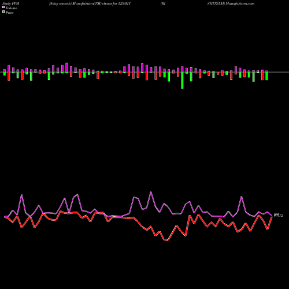Image resolution: width=289 pixels, height=289 pixels.
Task: Click the 'Daily PVM' title text
Action: pos(11,3)
